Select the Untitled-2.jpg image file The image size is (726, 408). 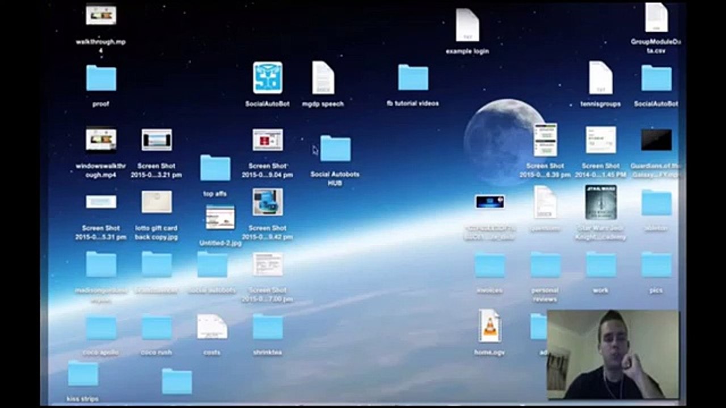(220, 218)
